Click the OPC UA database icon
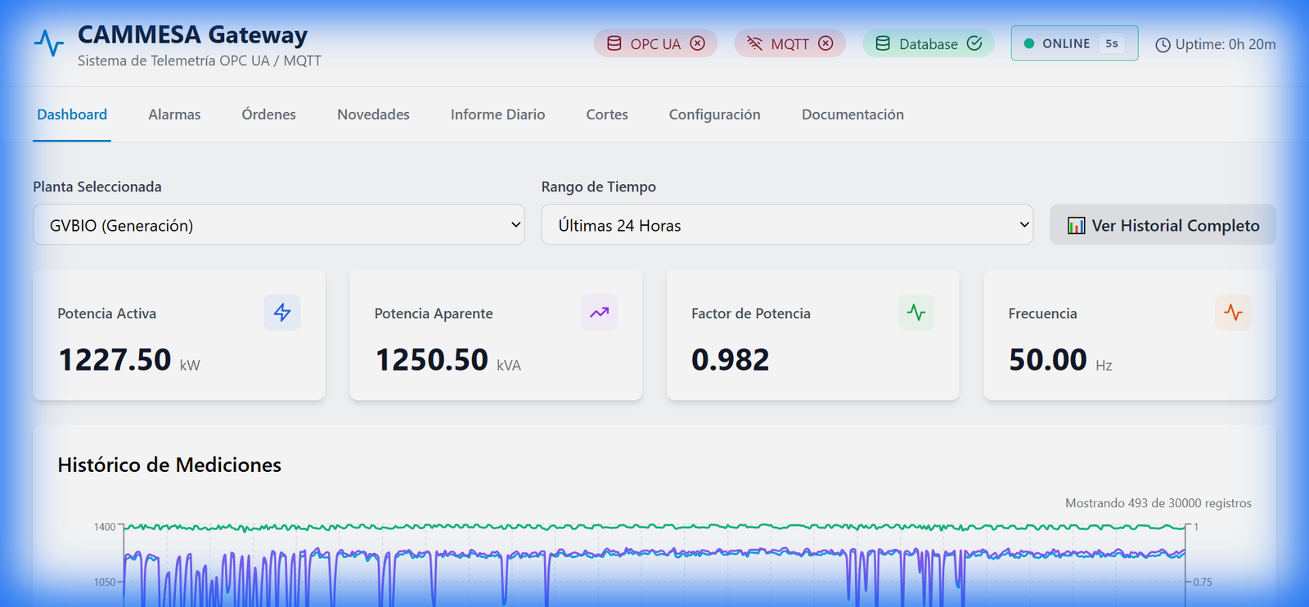1309x607 pixels. [614, 43]
